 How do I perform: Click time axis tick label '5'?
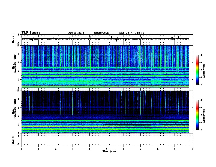coord(107,149)
